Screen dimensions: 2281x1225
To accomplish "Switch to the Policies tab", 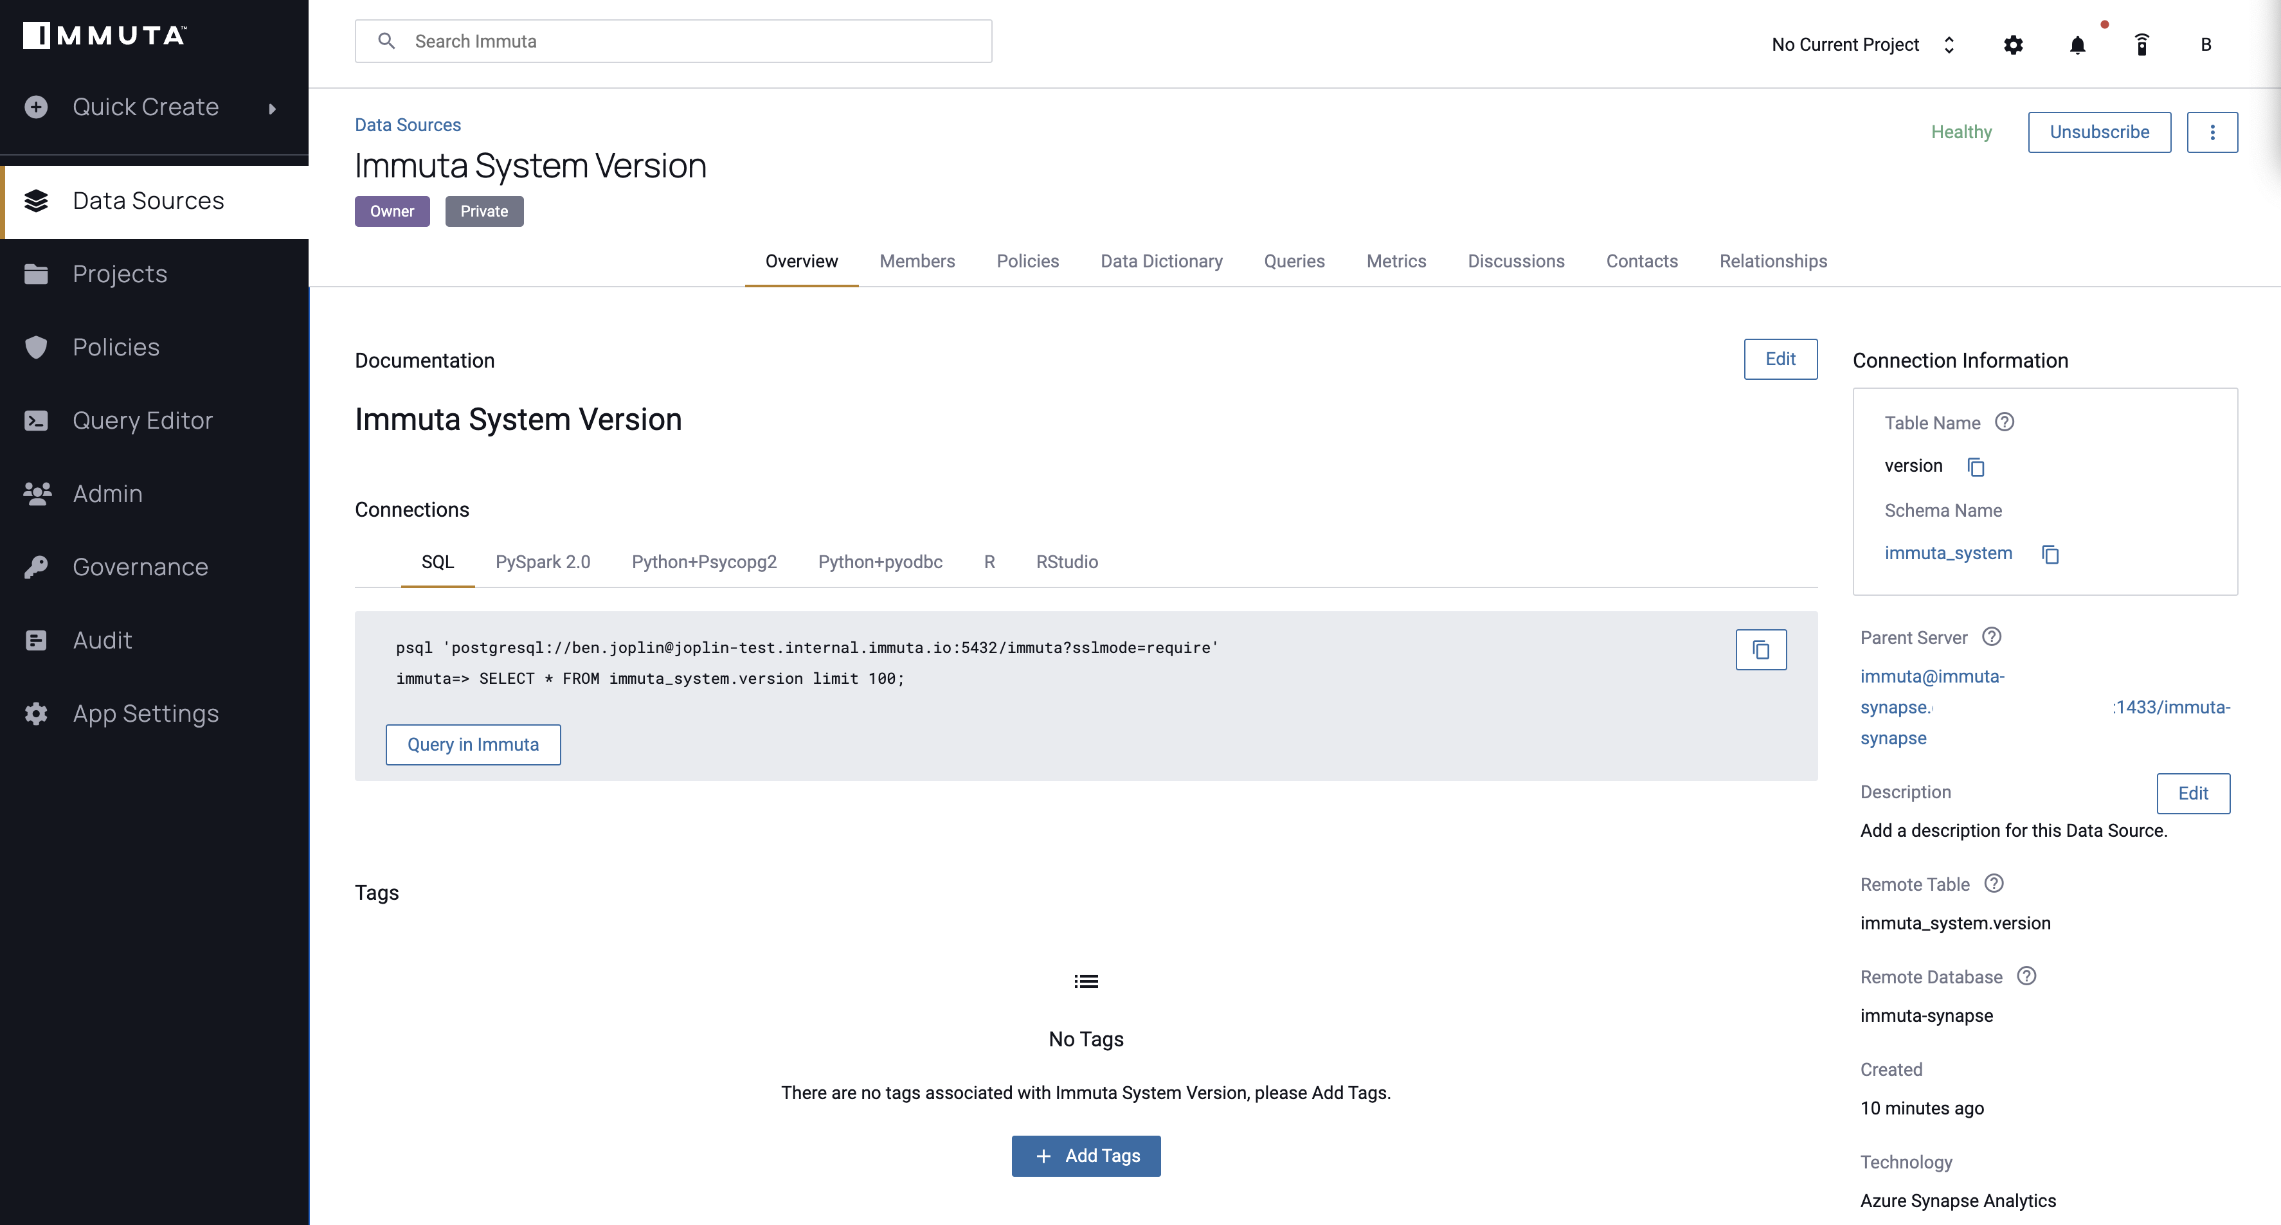I will click(1027, 261).
